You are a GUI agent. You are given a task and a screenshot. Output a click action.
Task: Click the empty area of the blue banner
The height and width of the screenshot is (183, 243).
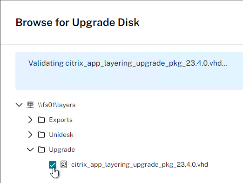click(129, 79)
